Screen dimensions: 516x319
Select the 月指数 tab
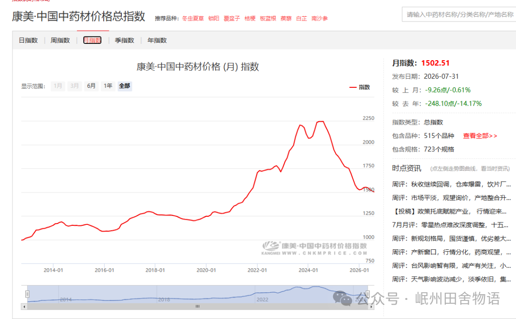92,41
